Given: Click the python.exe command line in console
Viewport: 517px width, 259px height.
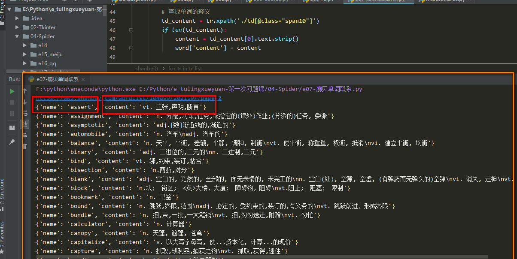Looking at the screenshot, I should click(x=199, y=89).
